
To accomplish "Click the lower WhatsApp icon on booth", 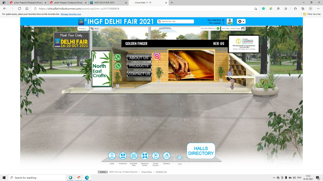I will (118, 66).
